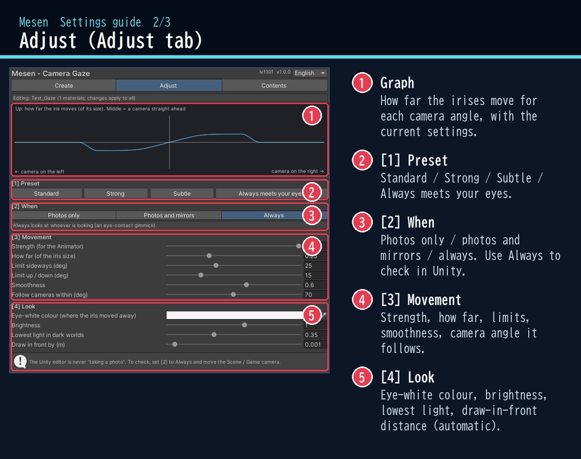Open the Contents tab

274,85
